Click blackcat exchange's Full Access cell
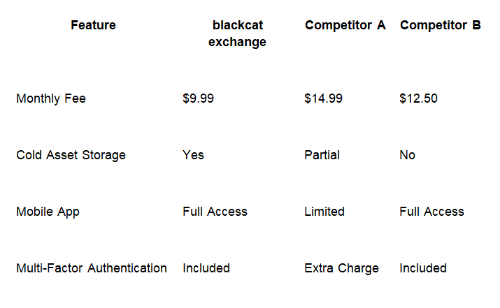This screenshot has width=500, height=308. pos(215,212)
